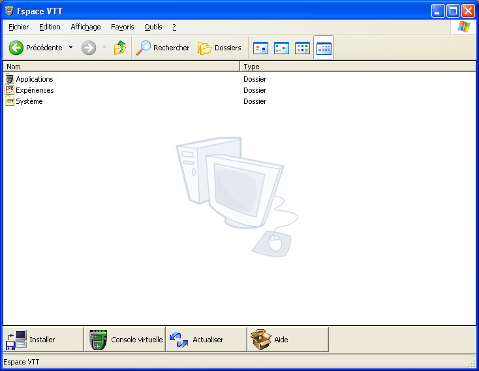Click Dossier type of Expériences row
The height and width of the screenshot is (371, 479).
pos(255,90)
